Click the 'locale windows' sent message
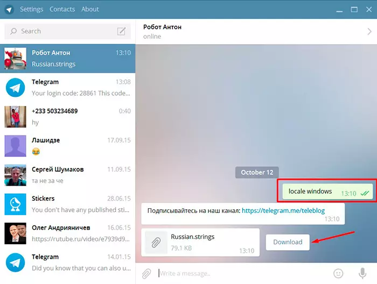The width and height of the screenshot is (377, 284). pyautogui.click(x=327, y=191)
